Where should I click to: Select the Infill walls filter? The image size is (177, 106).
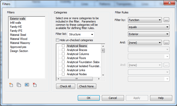[x=16, y=23]
